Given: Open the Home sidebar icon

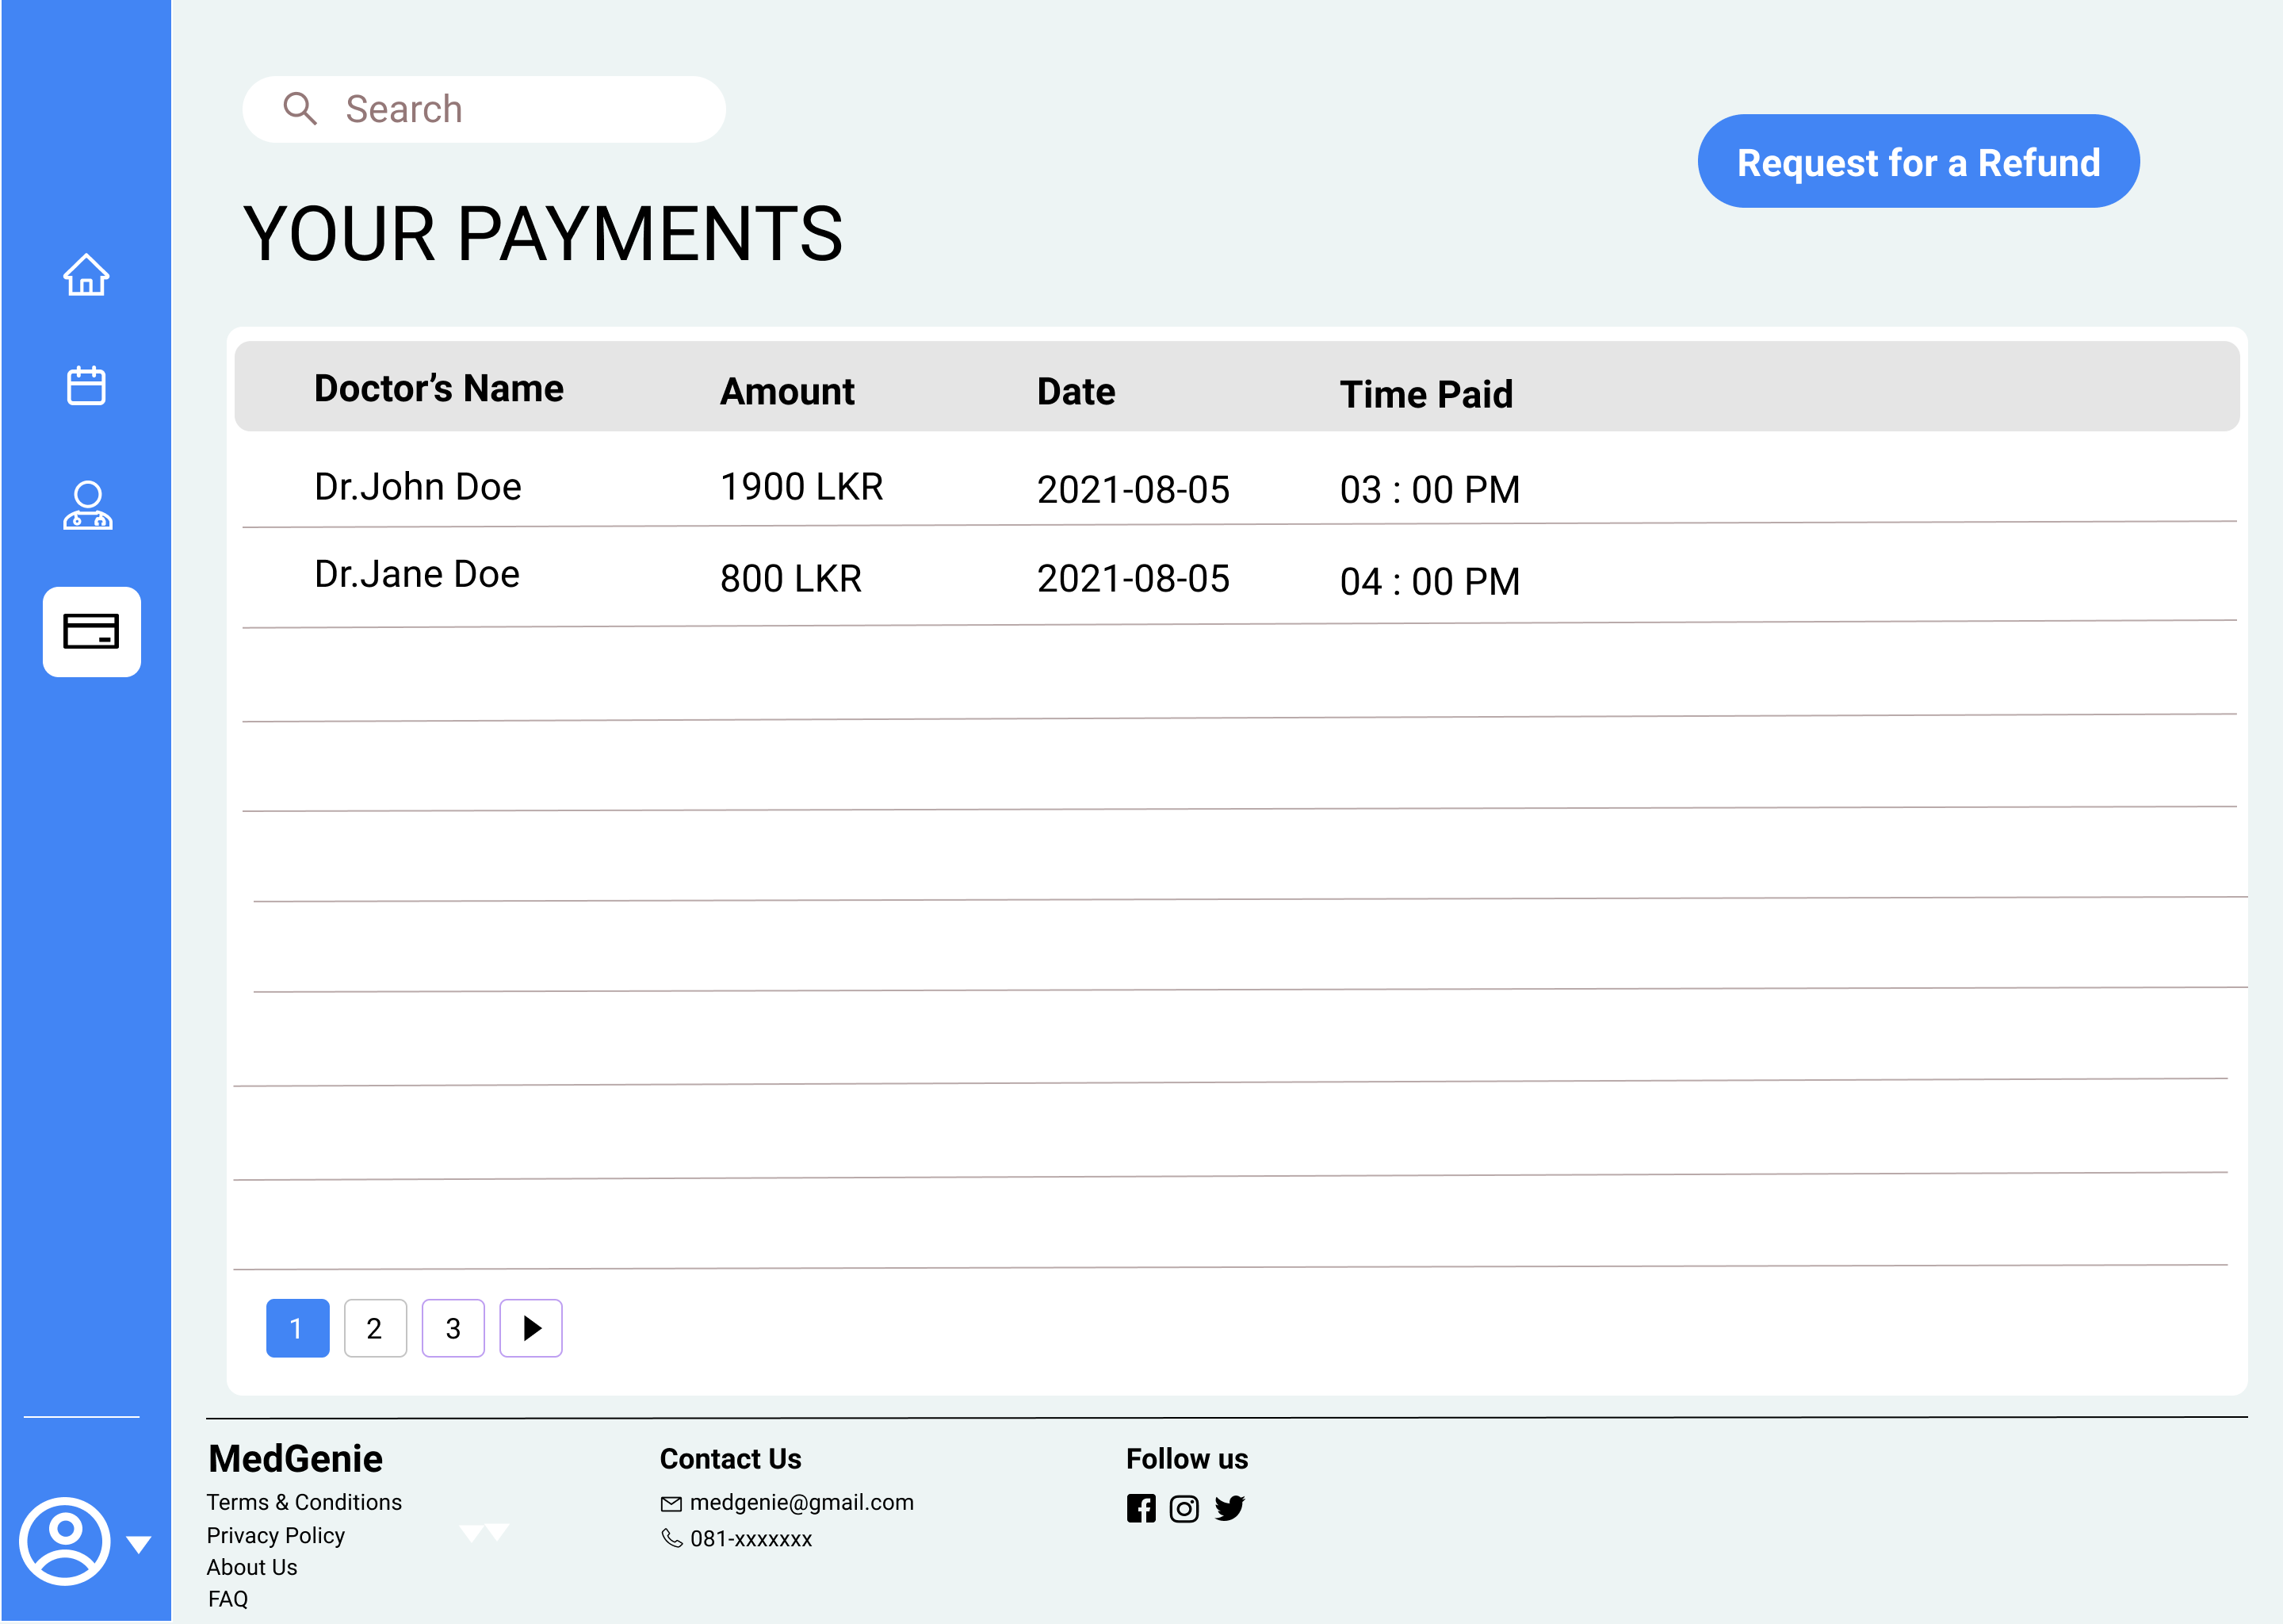Looking at the screenshot, I should tap(86, 275).
